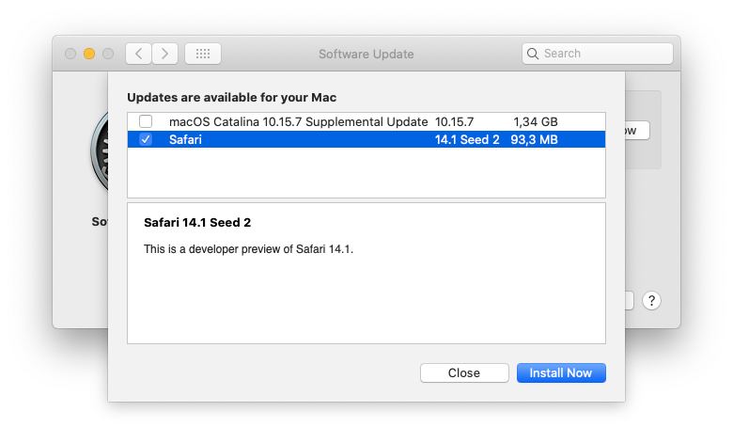Image resolution: width=733 pixels, height=427 pixels.
Task: Click the developer preview description text
Action: point(248,249)
